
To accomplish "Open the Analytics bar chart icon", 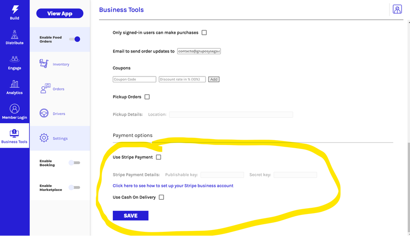I will (x=15, y=84).
